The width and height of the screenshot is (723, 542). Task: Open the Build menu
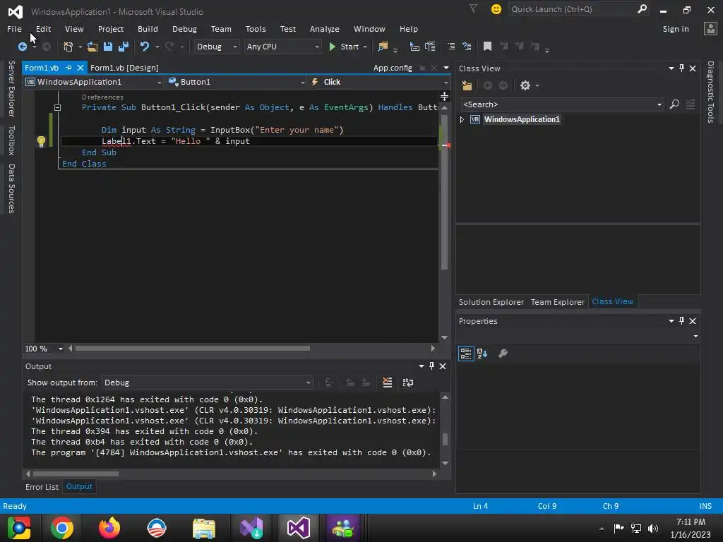tap(148, 29)
